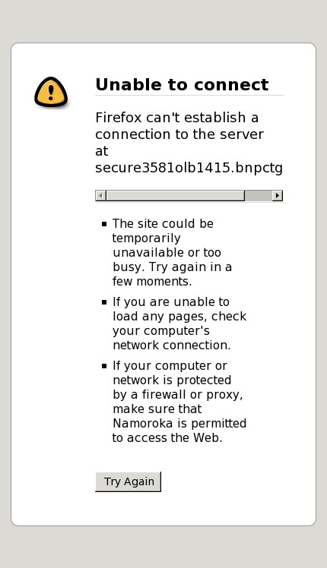Click the horizontal scrollbar thumb

pyautogui.click(x=176, y=196)
